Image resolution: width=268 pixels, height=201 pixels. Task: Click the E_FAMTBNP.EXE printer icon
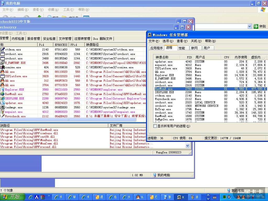click(2, 63)
